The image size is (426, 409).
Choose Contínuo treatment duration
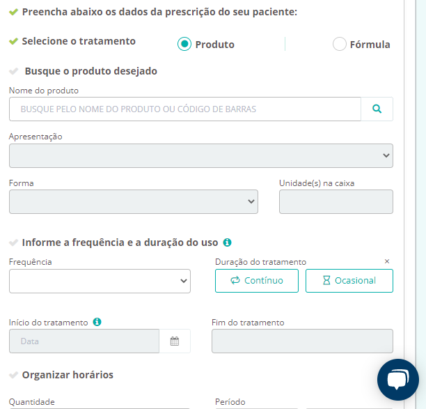point(256,281)
